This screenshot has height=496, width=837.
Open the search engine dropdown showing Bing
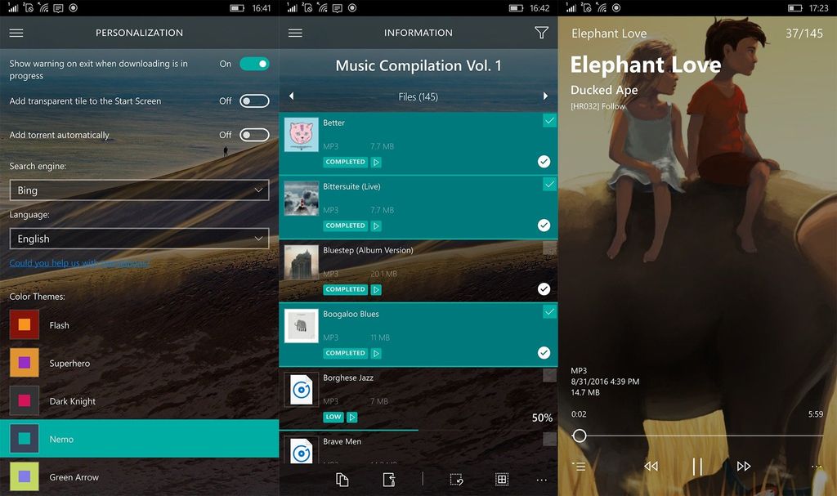point(139,190)
